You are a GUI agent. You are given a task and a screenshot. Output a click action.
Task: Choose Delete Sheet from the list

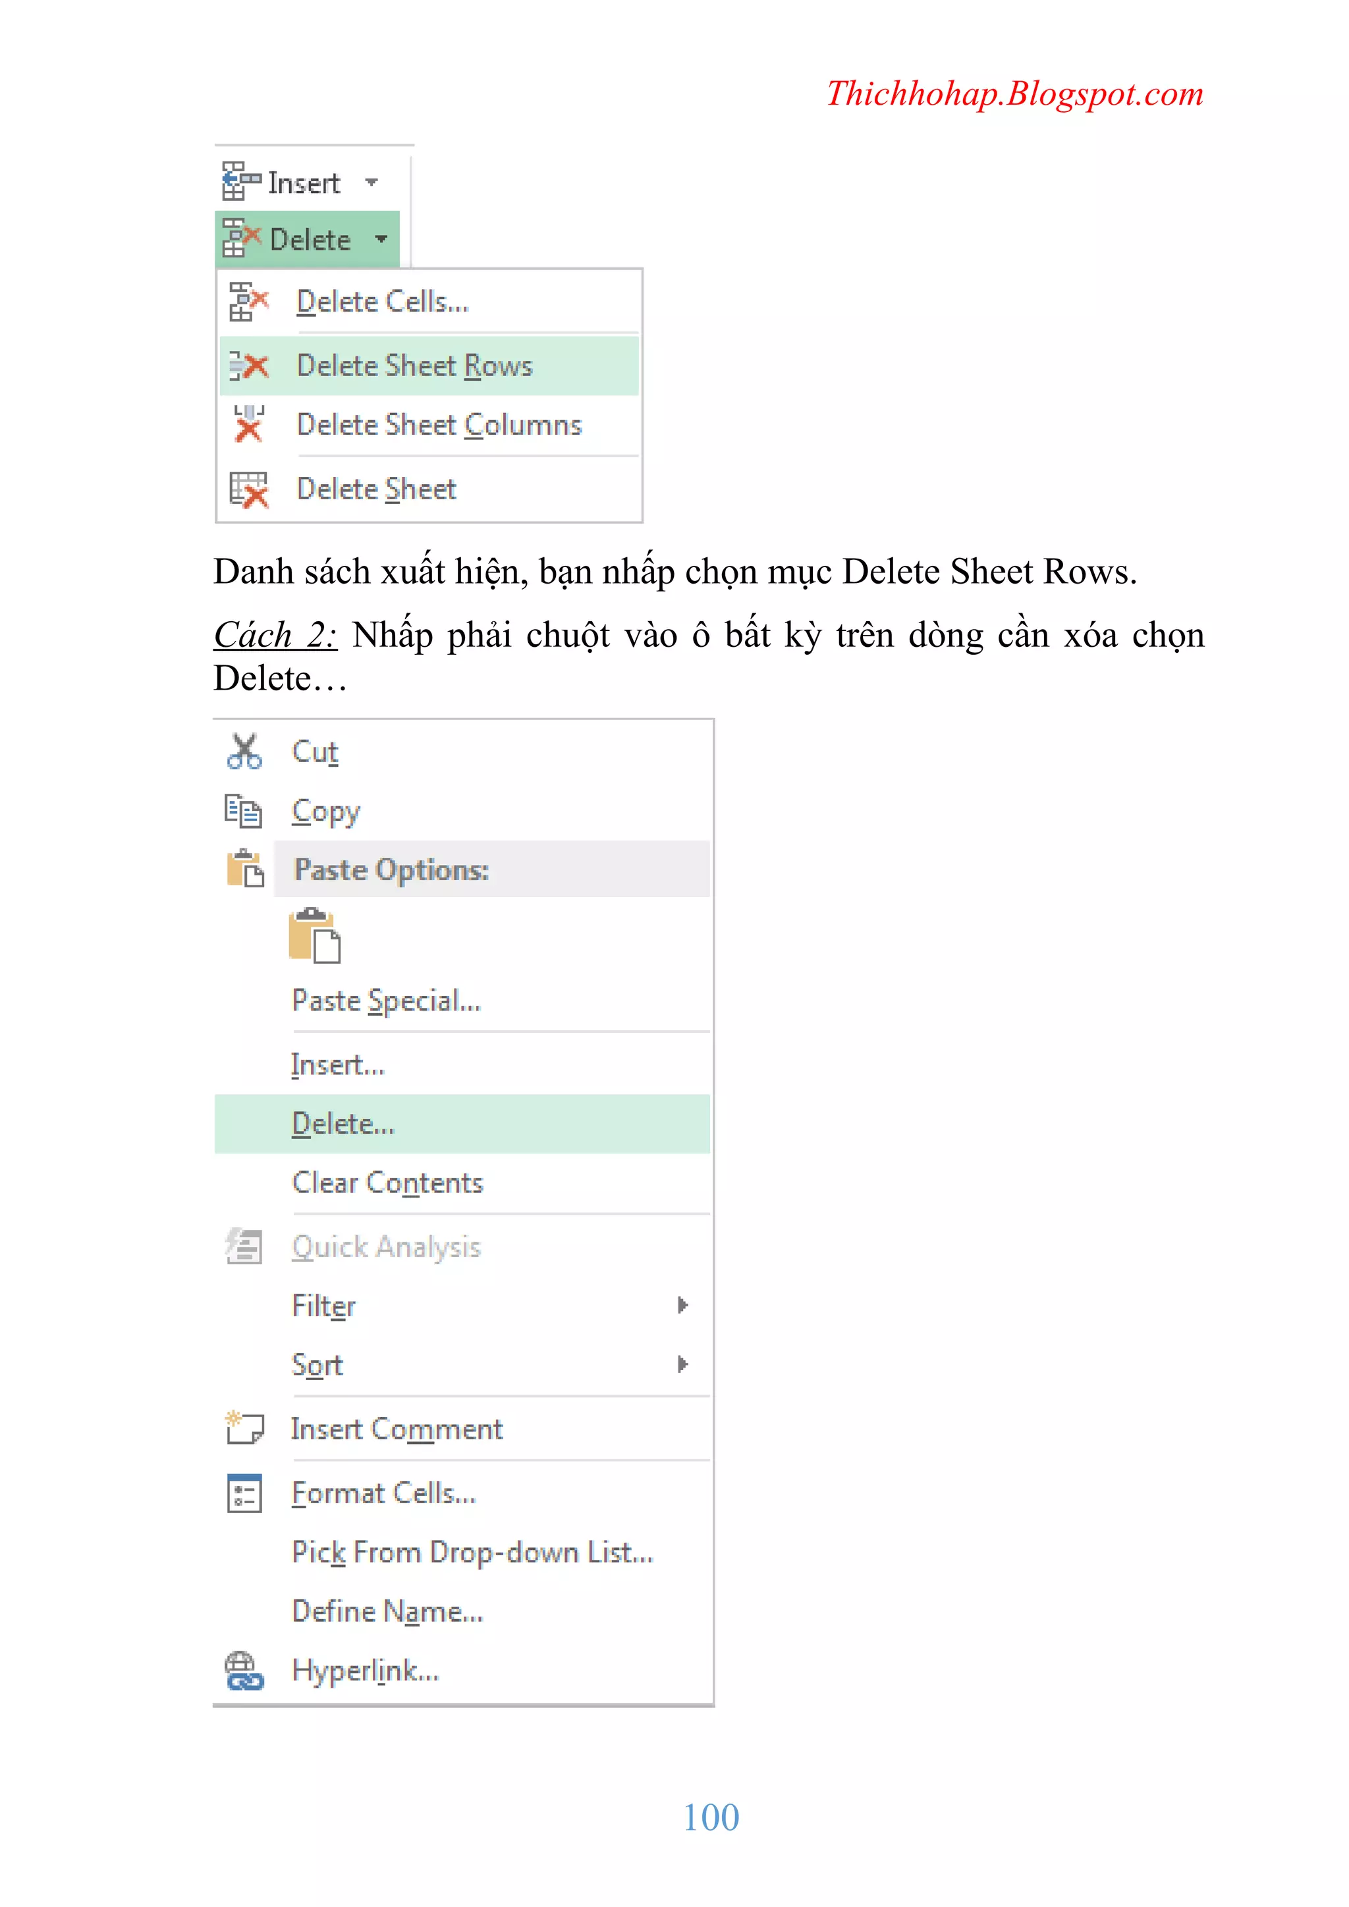[429, 489]
